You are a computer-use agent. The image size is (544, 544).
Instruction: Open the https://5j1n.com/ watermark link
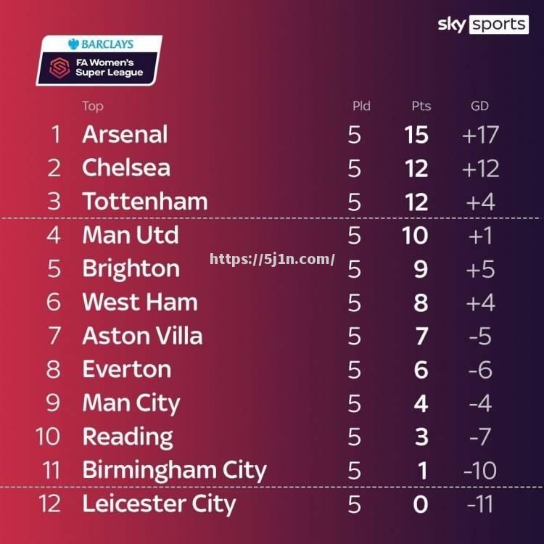pyautogui.click(x=272, y=260)
